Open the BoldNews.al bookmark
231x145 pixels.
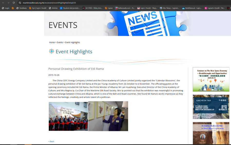click(x=192, y=8)
